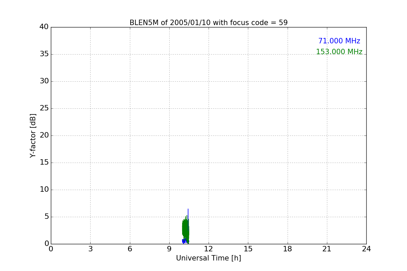
Task: Click the x-axis tick label 18
Action: click(x=288, y=249)
